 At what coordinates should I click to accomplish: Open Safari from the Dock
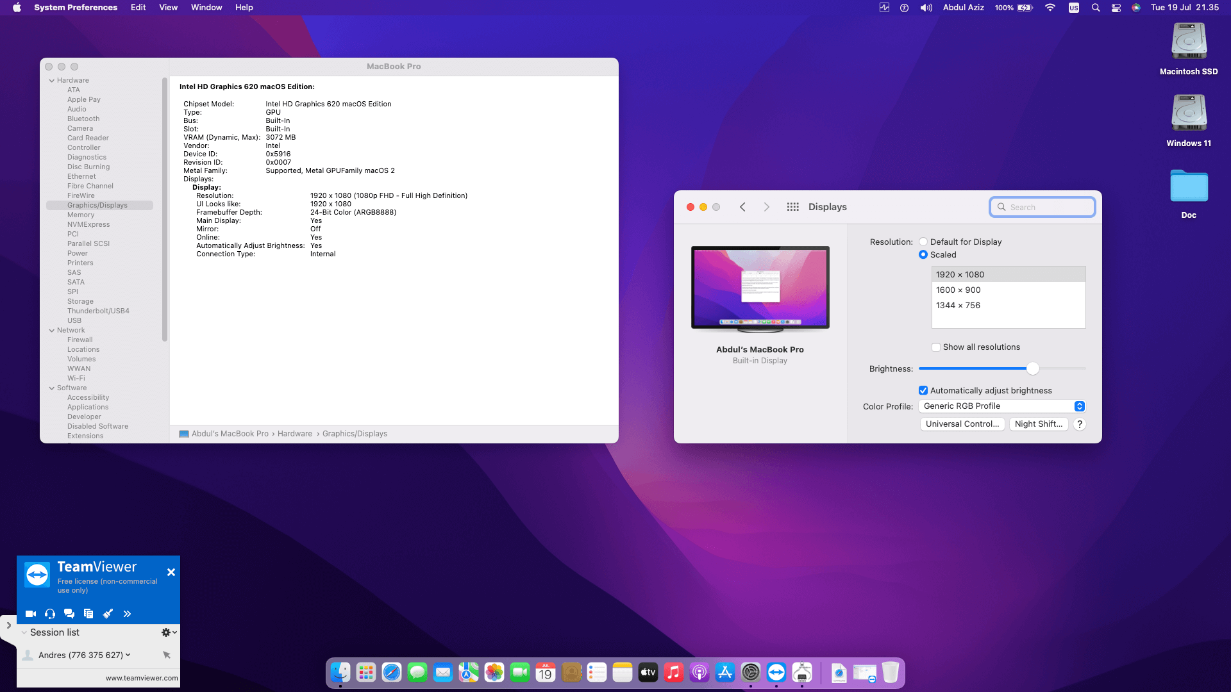392,672
